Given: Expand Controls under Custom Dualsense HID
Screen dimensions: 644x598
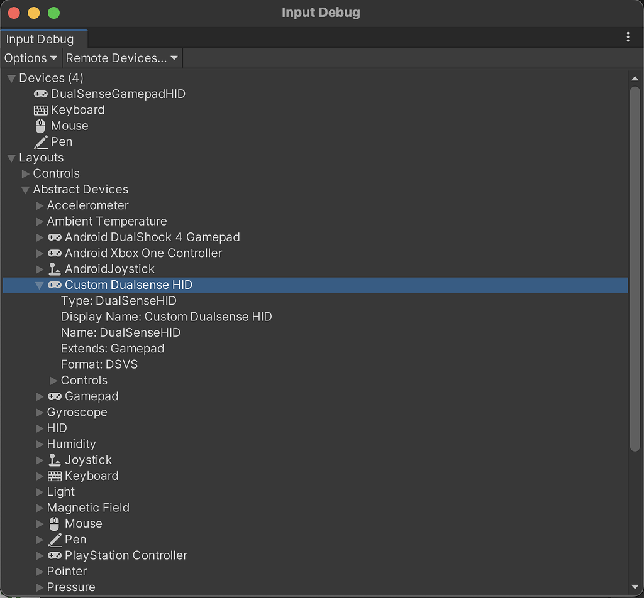Looking at the screenshot, I should [x=53, y=380].
